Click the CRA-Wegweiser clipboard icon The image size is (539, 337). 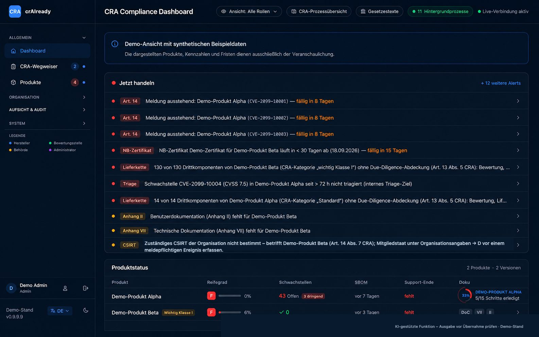pyautogui.click(x=13, y=67)
